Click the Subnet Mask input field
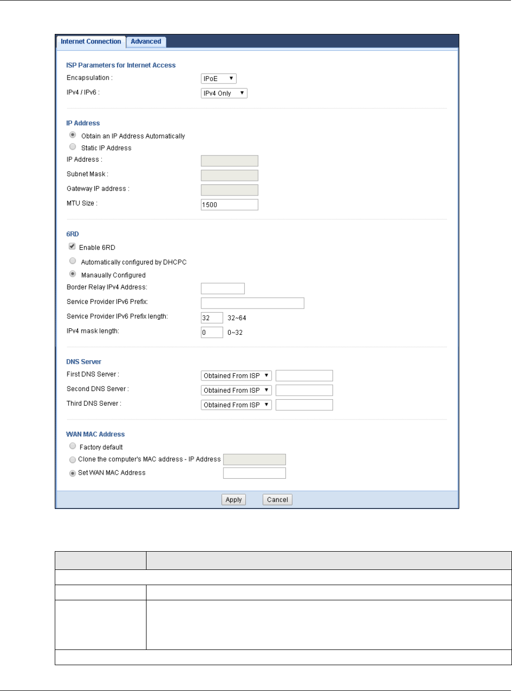Viewport: 512px width, 691px height. (230, 175)
